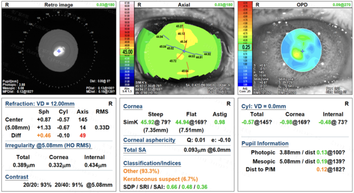This screenshot has height=193, width=354.
Task: Click the (5.08mm) row Cyl value -0.67
Action: click(x=63, y=128)
